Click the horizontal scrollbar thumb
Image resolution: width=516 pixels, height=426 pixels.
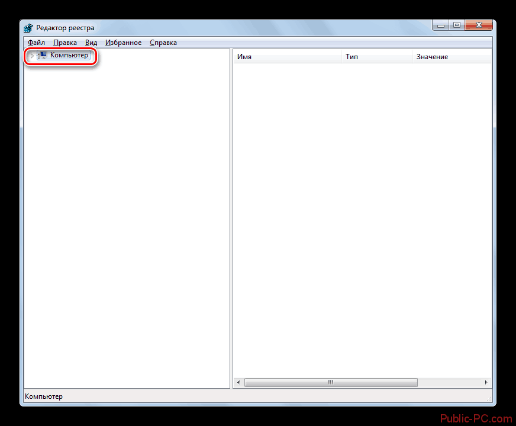point(331,382)
